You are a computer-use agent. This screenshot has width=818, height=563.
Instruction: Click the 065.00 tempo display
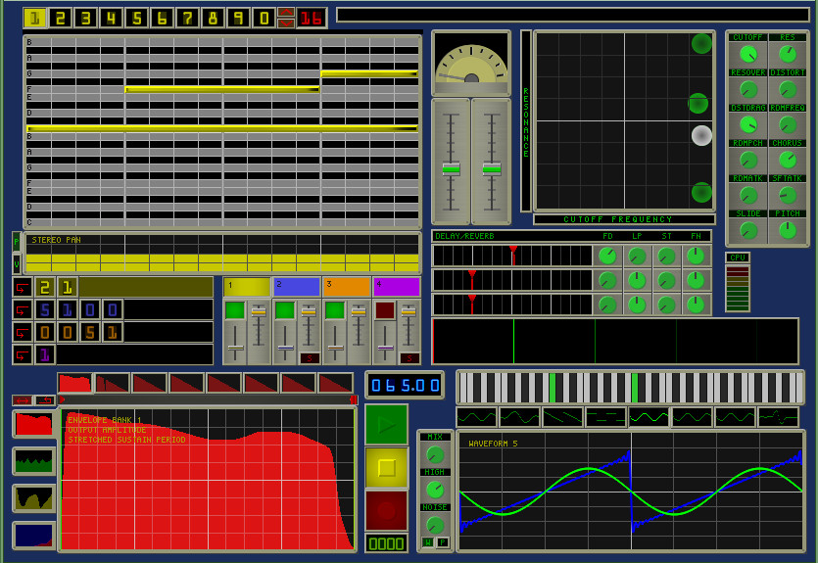point(405,385)
